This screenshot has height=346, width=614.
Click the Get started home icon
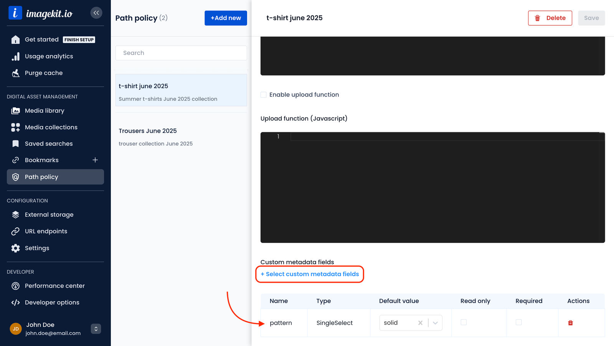(x=15, y=40)
